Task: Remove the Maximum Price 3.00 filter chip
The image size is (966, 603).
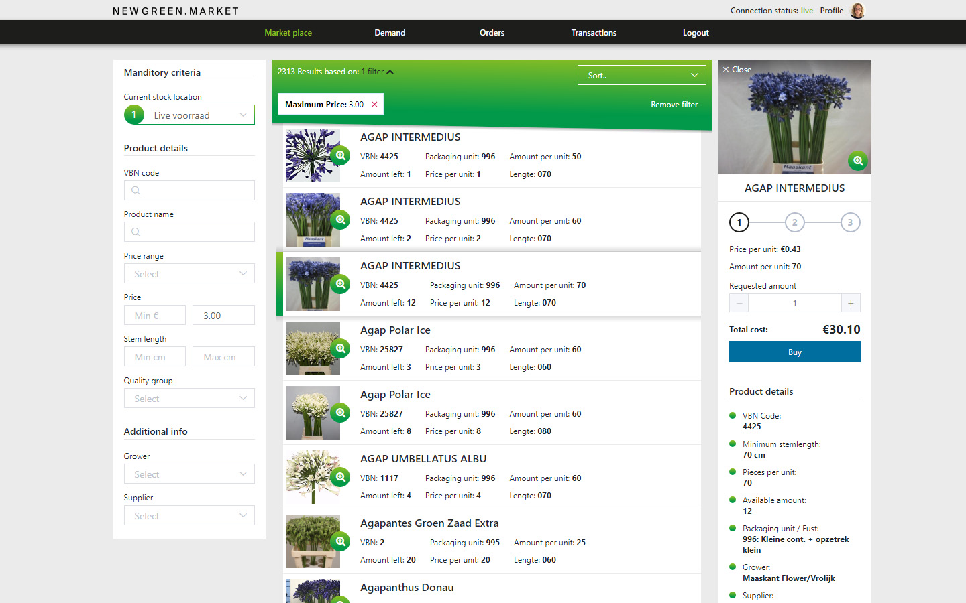Action: [x=374, y=105]
